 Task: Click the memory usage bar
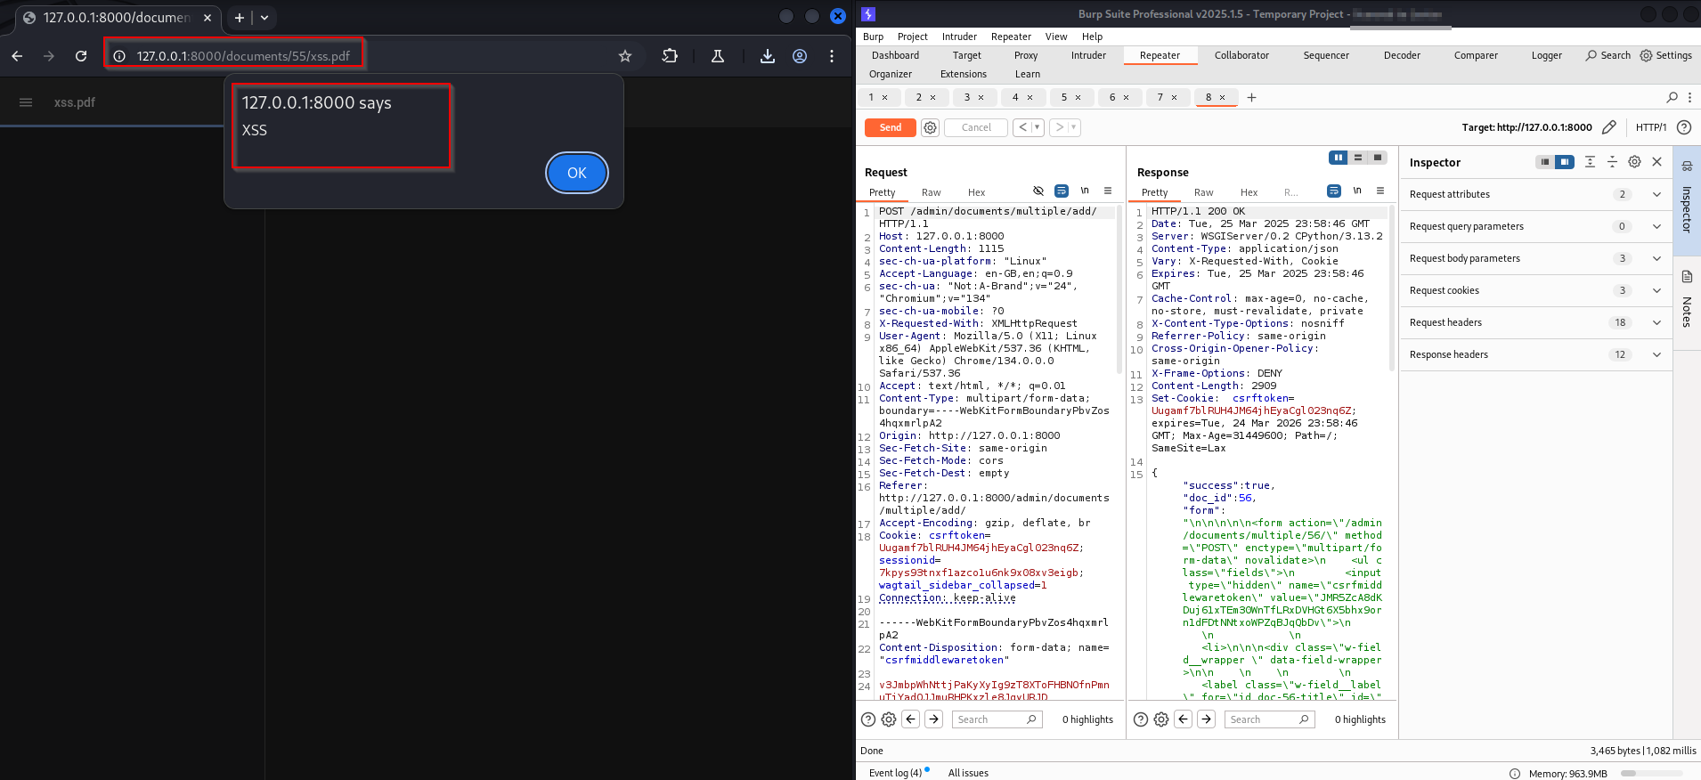tap(1652, 773)
